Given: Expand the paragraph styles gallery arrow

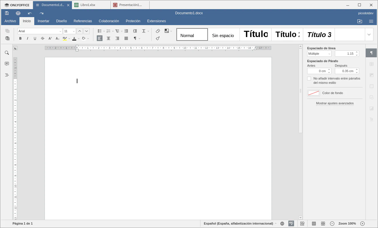Looking at the screenshot, I should pyautogui.click(x=369, y=34).
